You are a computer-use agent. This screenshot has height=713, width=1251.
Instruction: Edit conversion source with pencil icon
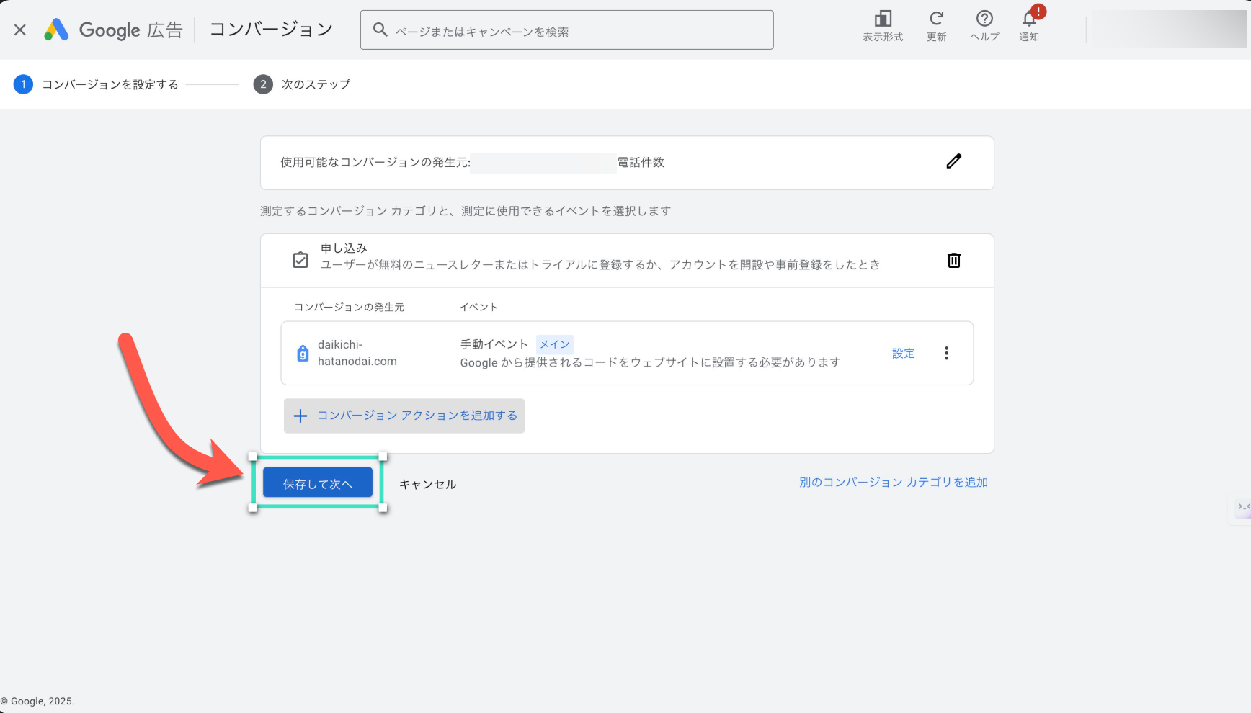tap(953, 161)
